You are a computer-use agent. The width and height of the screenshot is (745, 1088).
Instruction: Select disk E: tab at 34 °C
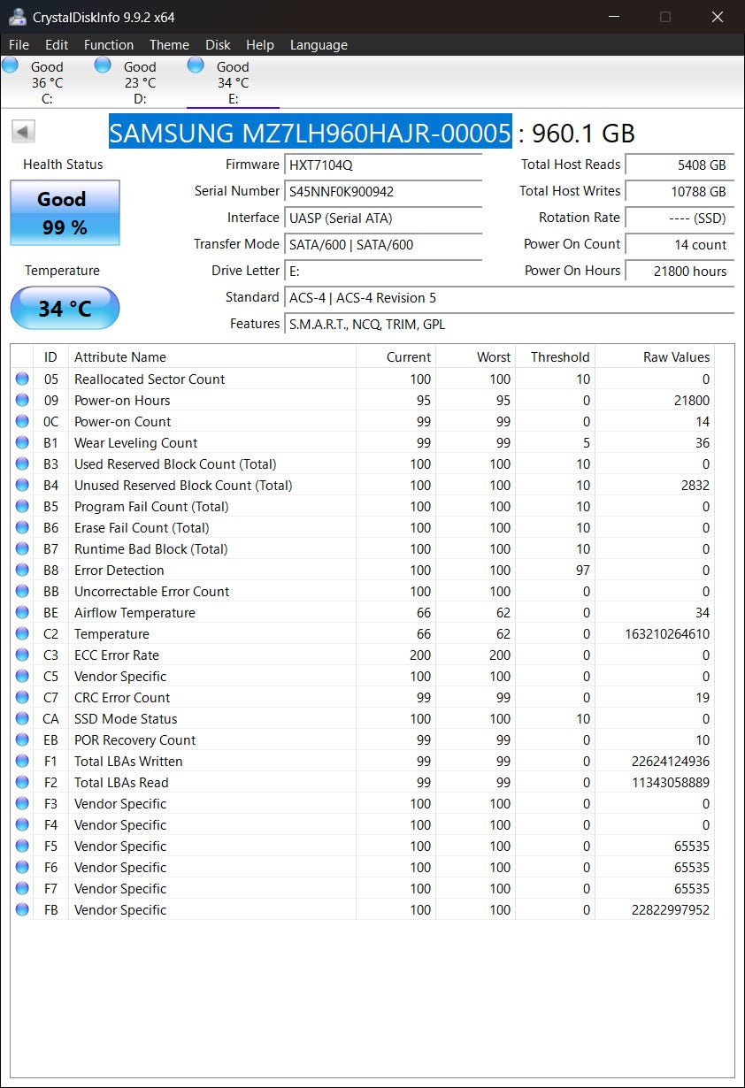(233, 82)
